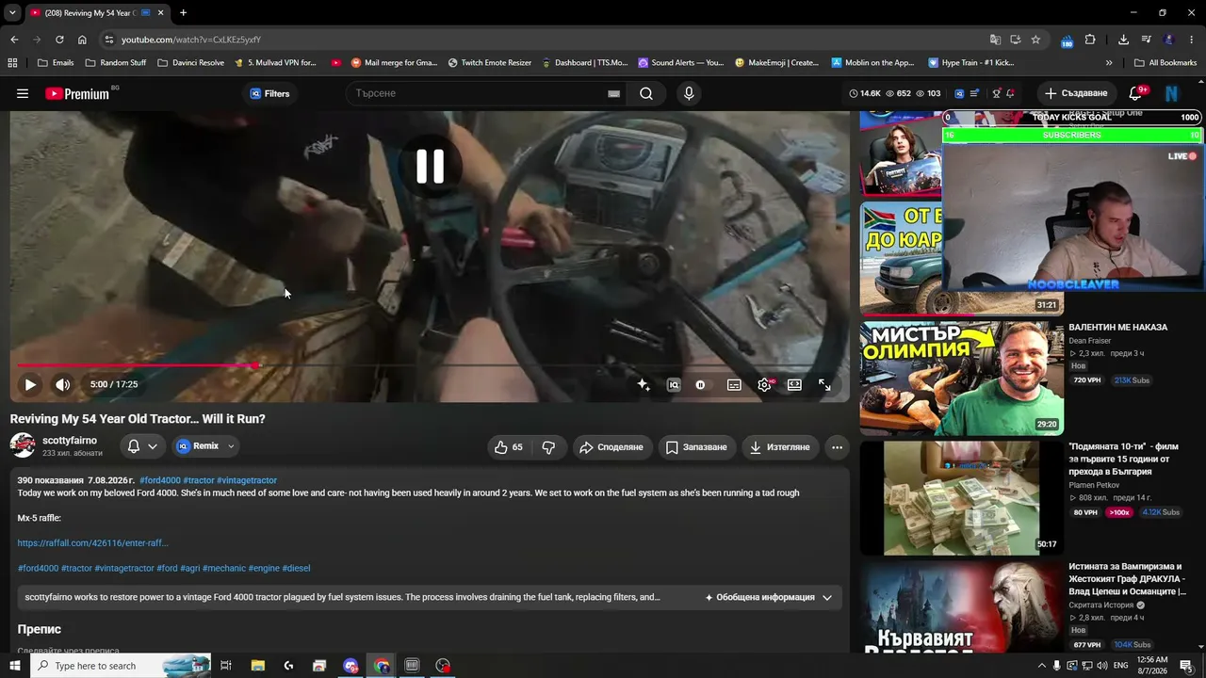Image resolution: width=1206 pixels, height=678 pixels.
Task: Open a new browser tab
Action: [183, 13]
